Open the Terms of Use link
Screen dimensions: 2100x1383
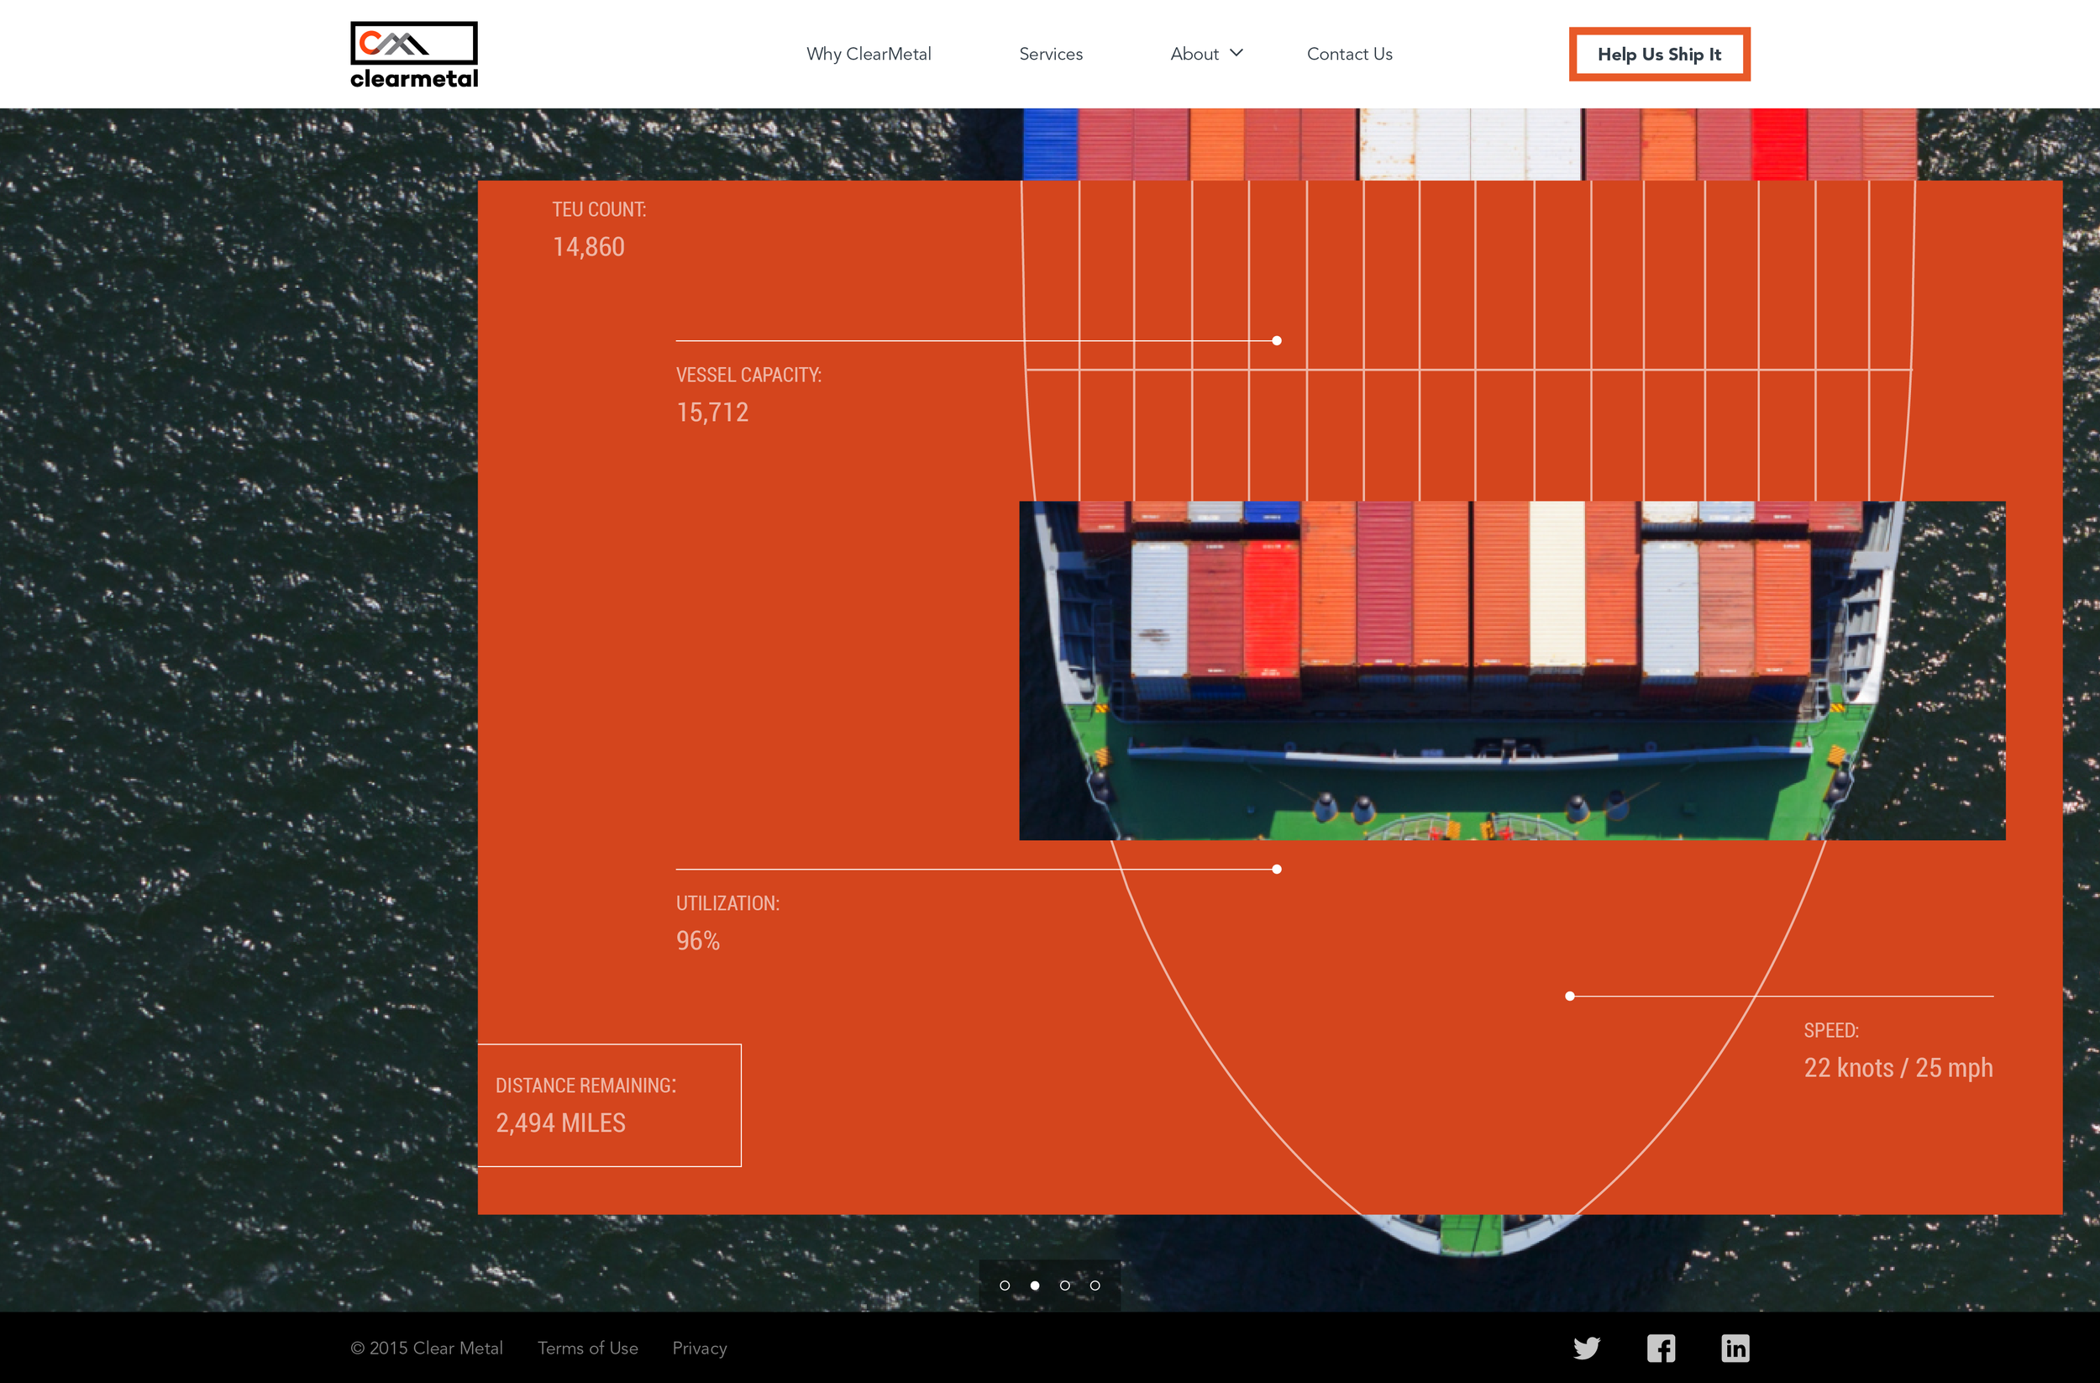(x=588, y=1348)
